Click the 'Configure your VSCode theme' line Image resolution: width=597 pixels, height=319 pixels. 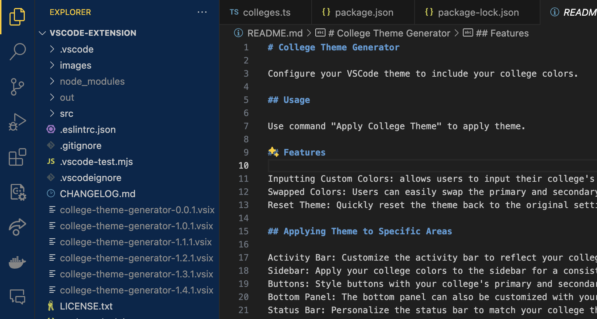pyautogui.click(x=423, y=74)
